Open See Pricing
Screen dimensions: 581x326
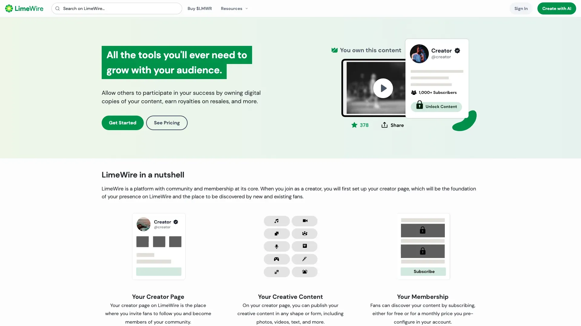click(x=167, y=123)
